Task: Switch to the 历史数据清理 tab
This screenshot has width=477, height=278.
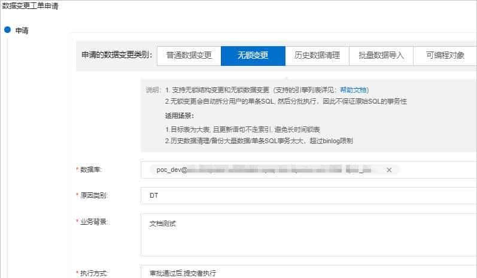Action: (317, 55)
